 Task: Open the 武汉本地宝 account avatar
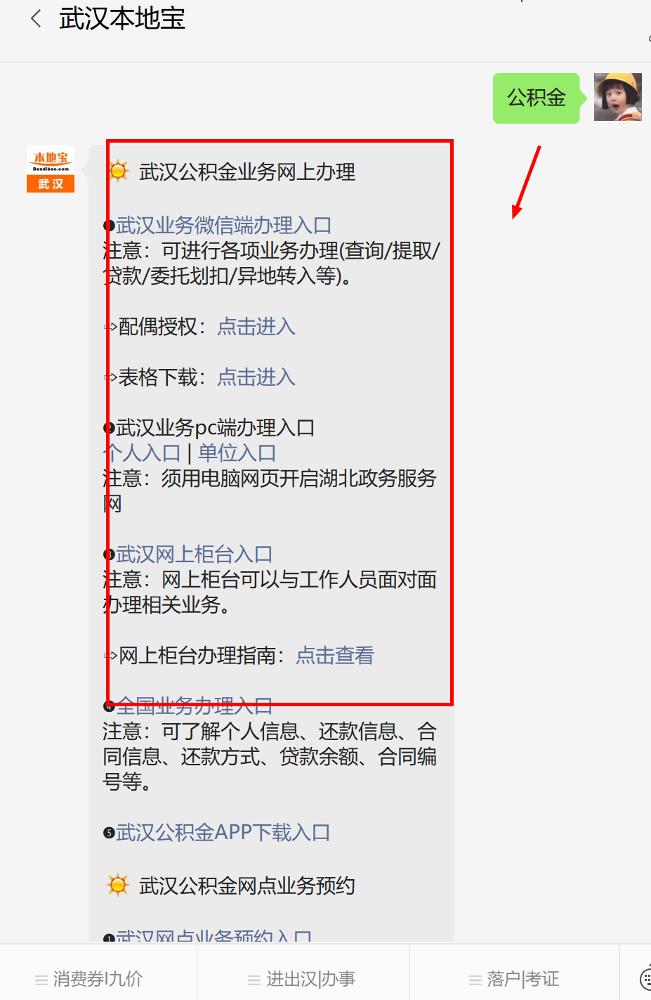click(51, 169)
